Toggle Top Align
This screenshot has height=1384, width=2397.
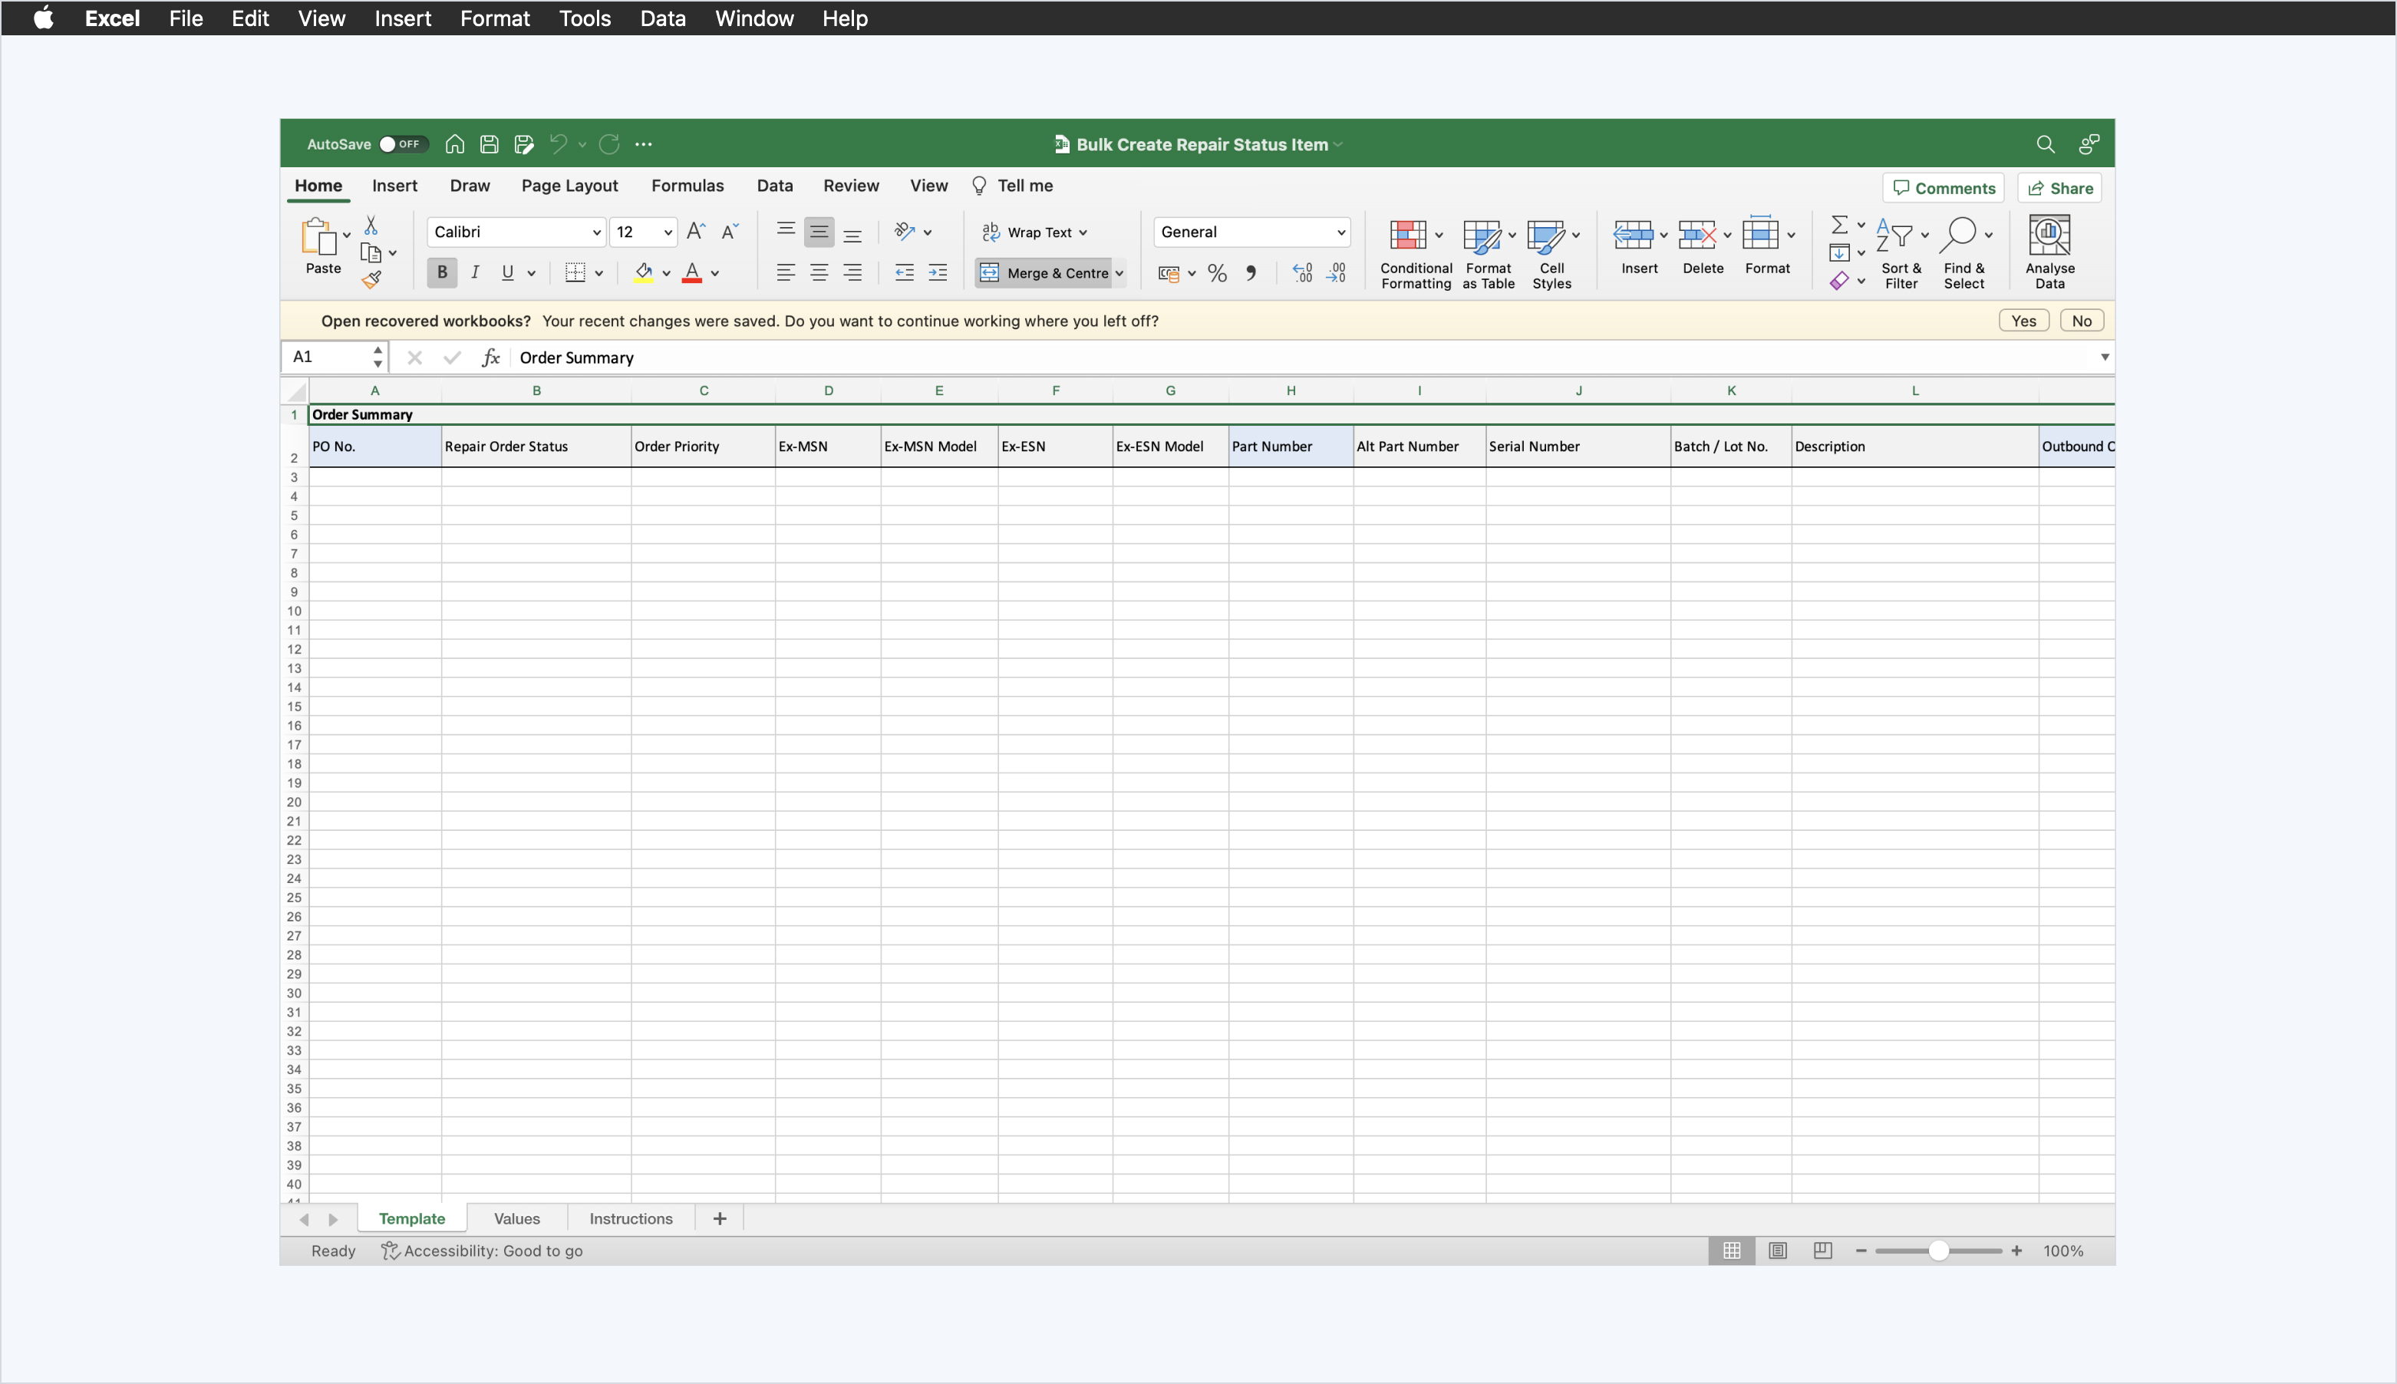786,232
